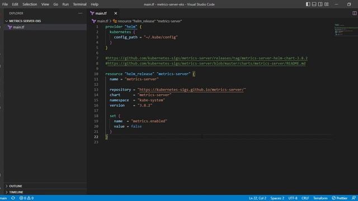Open the metrics-server releases tag link
This screenshot has height=201, width=358.
[208, 58]
